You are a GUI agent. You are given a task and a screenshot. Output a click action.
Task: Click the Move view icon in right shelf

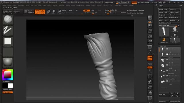(x=150, y=82)
